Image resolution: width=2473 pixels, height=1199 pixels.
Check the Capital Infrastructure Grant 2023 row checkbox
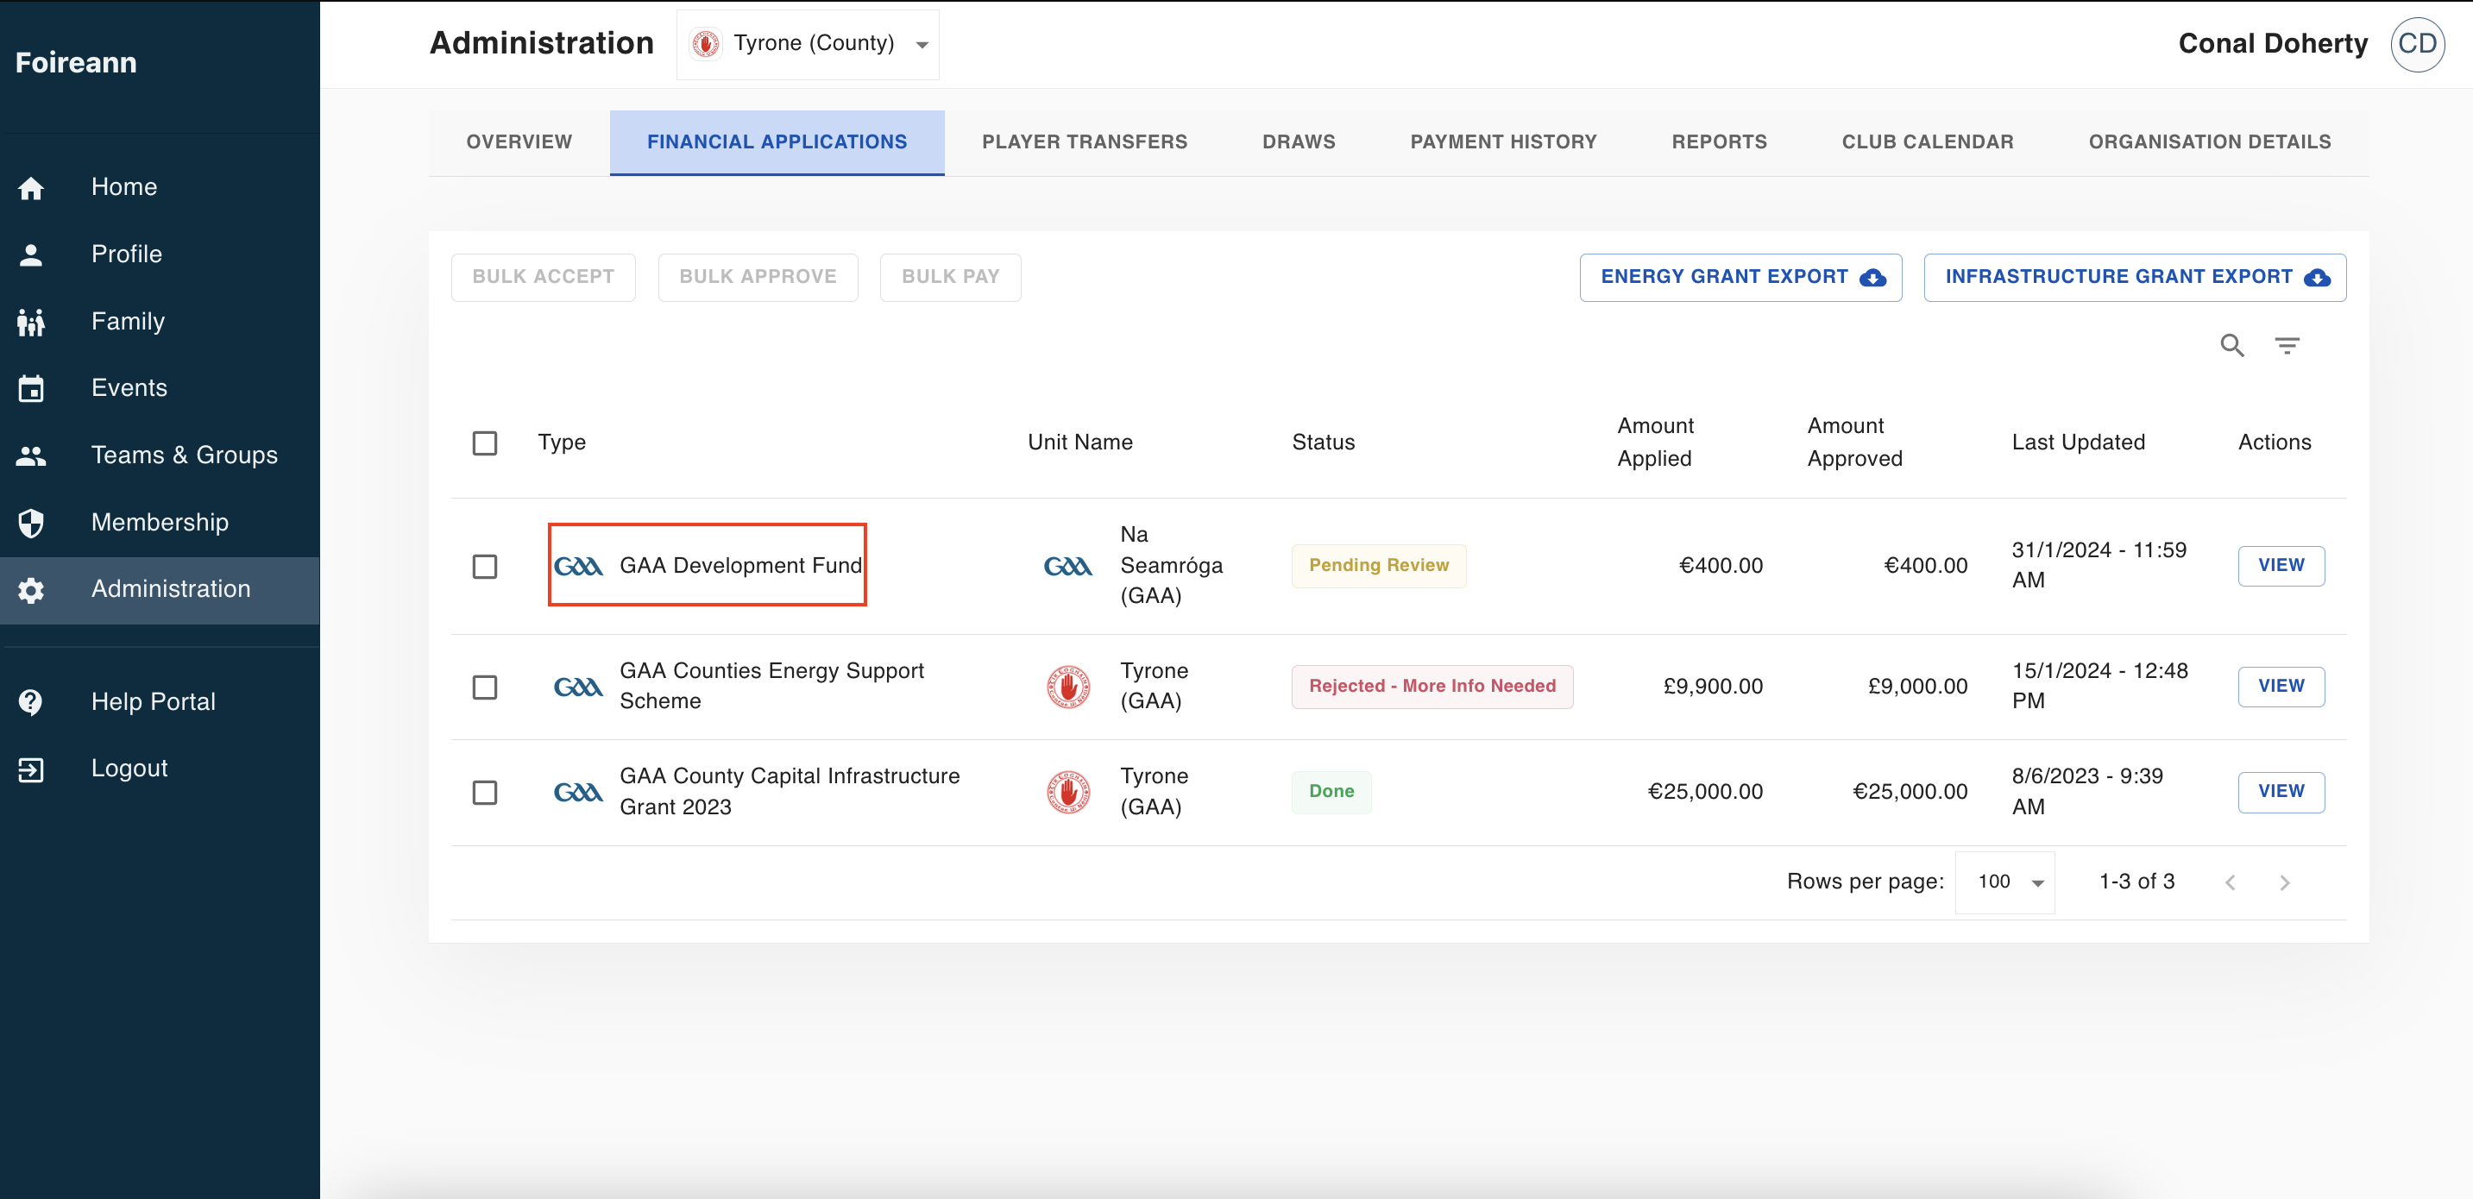click(x=485, y=793)
